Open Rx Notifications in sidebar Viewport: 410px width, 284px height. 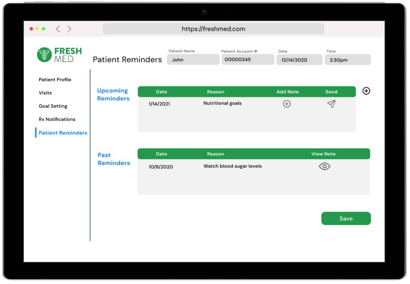(x=57, y=119)
